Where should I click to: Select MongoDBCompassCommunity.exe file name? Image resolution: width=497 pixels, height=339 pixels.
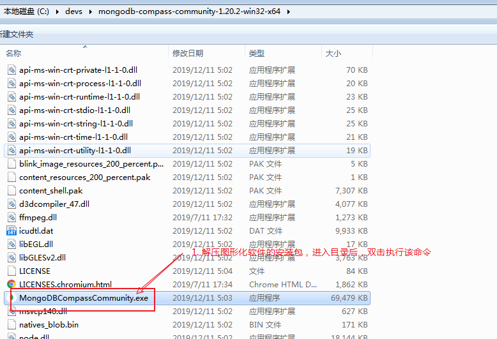click(x=84, y=298)
